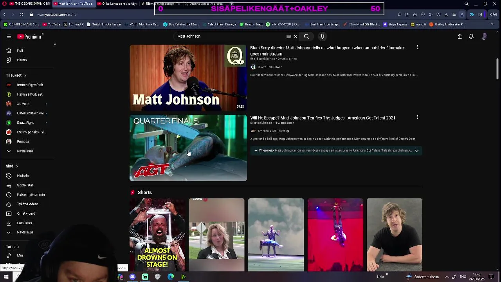Image resolution: width=501 pixels, height=282 pixels.
Task: Open the Häkissä Podcast channel
Action: tap(27, 94)
